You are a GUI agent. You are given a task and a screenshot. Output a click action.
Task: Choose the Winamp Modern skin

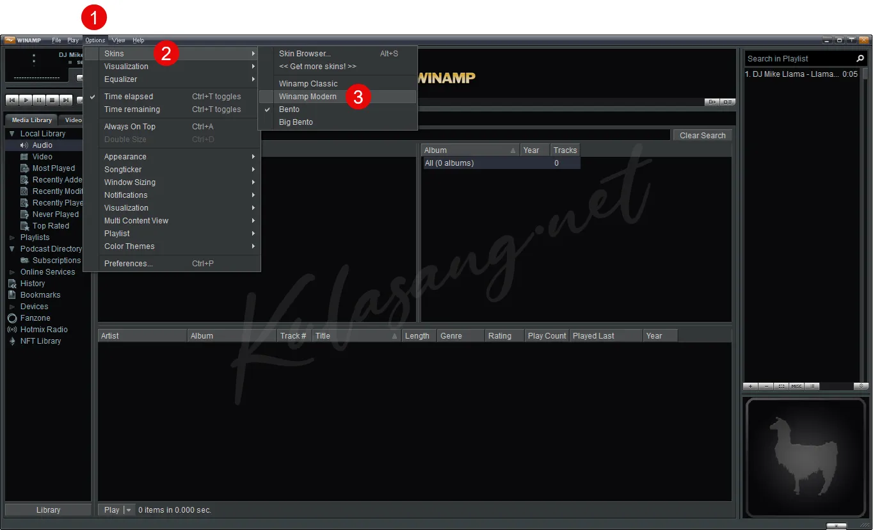point(338,97)
